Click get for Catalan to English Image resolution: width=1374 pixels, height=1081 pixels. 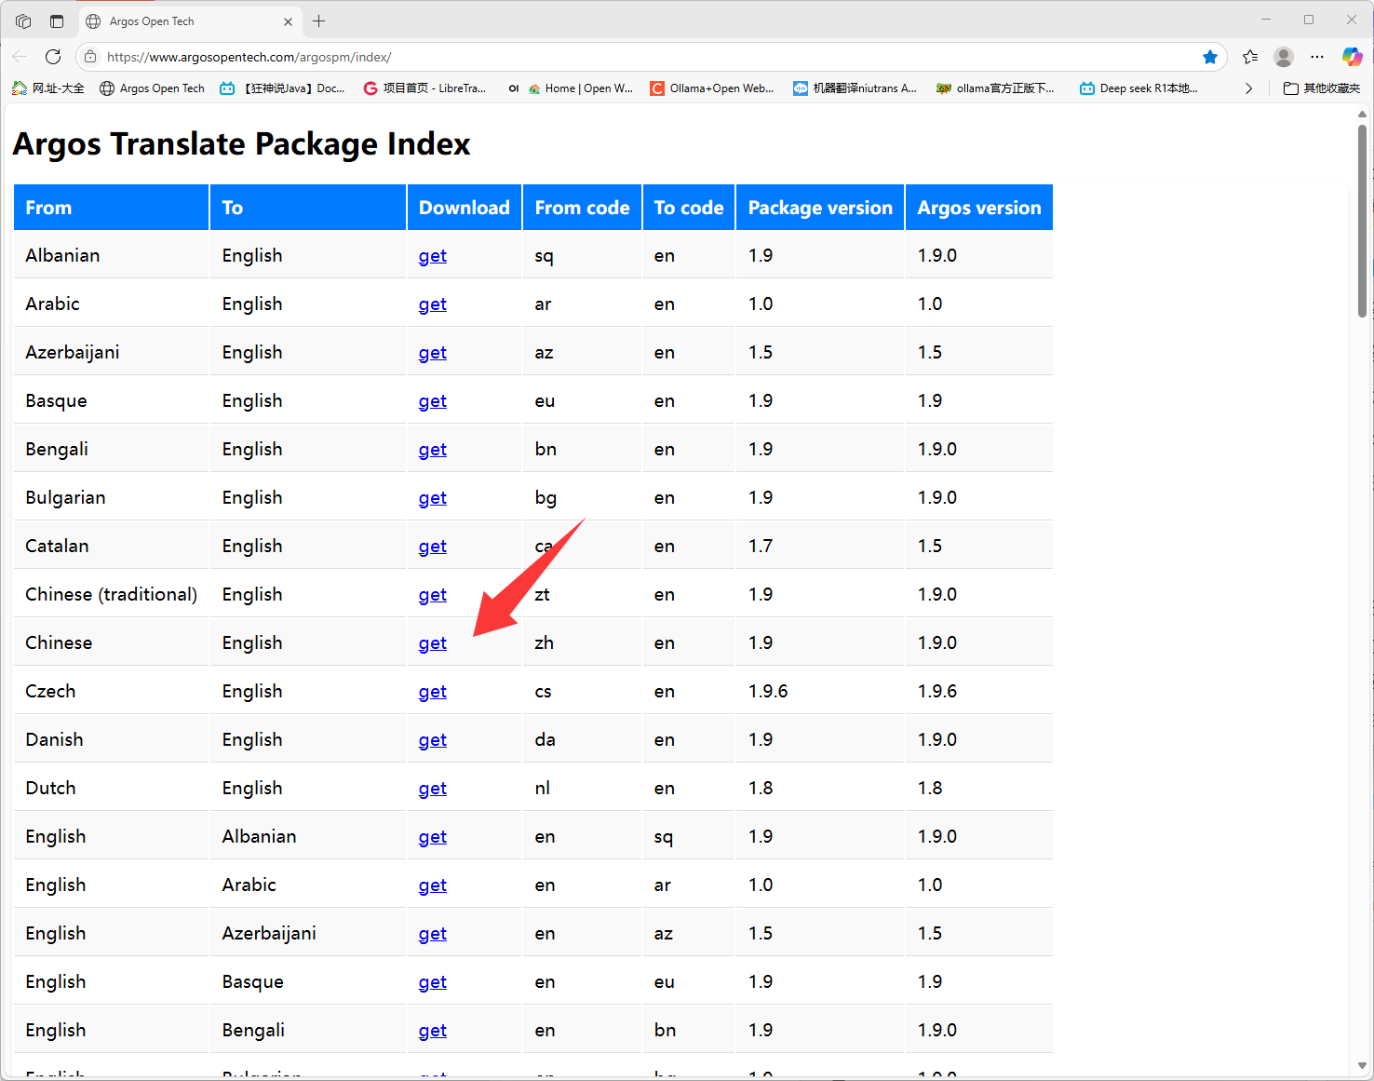pos(432,547)
